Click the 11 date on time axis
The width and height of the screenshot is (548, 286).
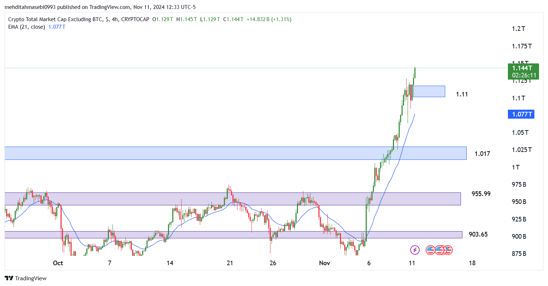coord(412,263)
